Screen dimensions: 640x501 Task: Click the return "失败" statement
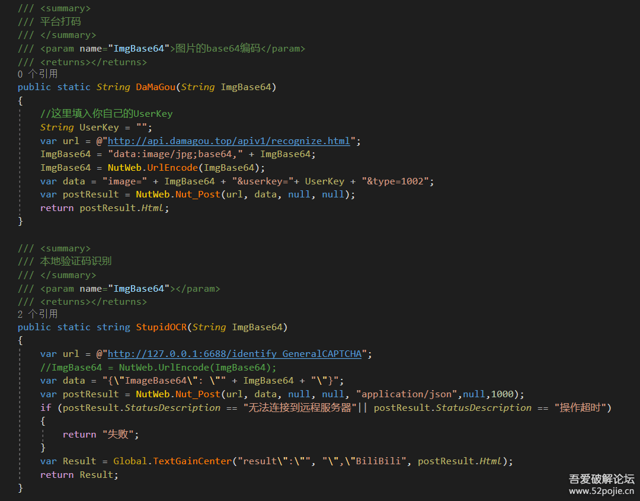point(101,435)
